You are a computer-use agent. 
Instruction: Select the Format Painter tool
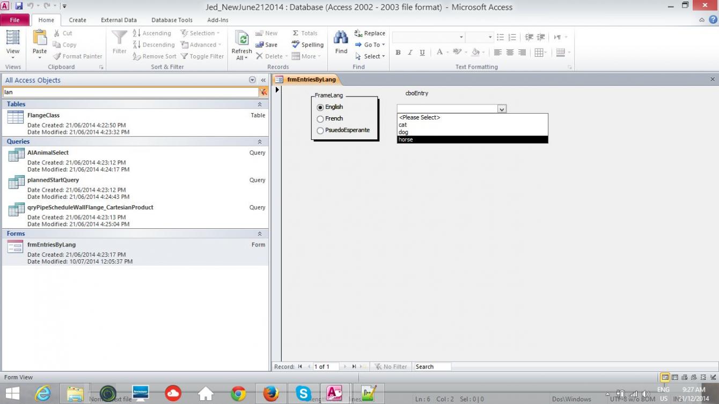77,56
